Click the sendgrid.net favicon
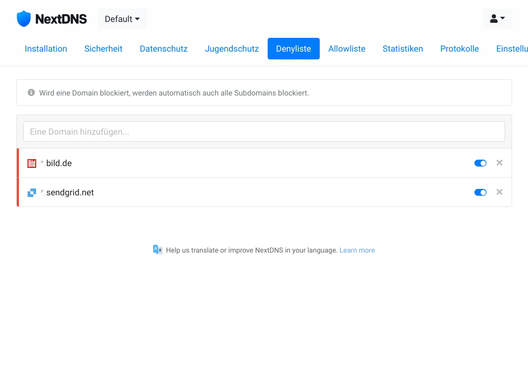This screenshot has height=392, width=528. [32, 193]
